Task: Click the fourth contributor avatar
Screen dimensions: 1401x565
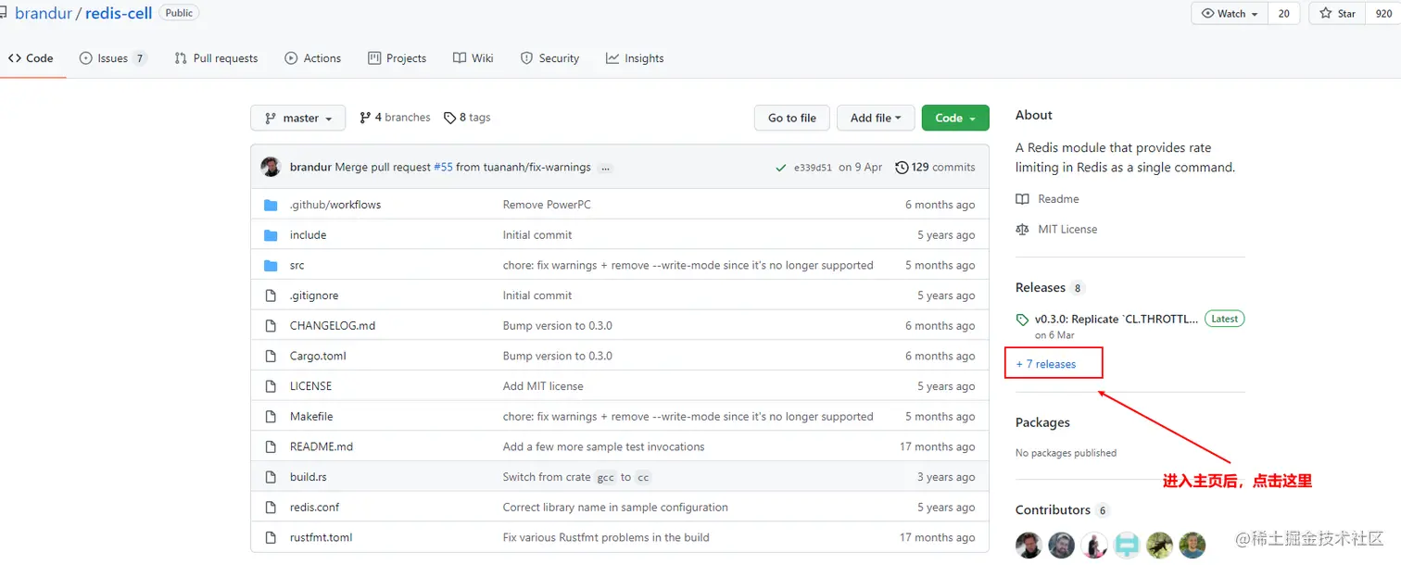Action: [1127, 545]
